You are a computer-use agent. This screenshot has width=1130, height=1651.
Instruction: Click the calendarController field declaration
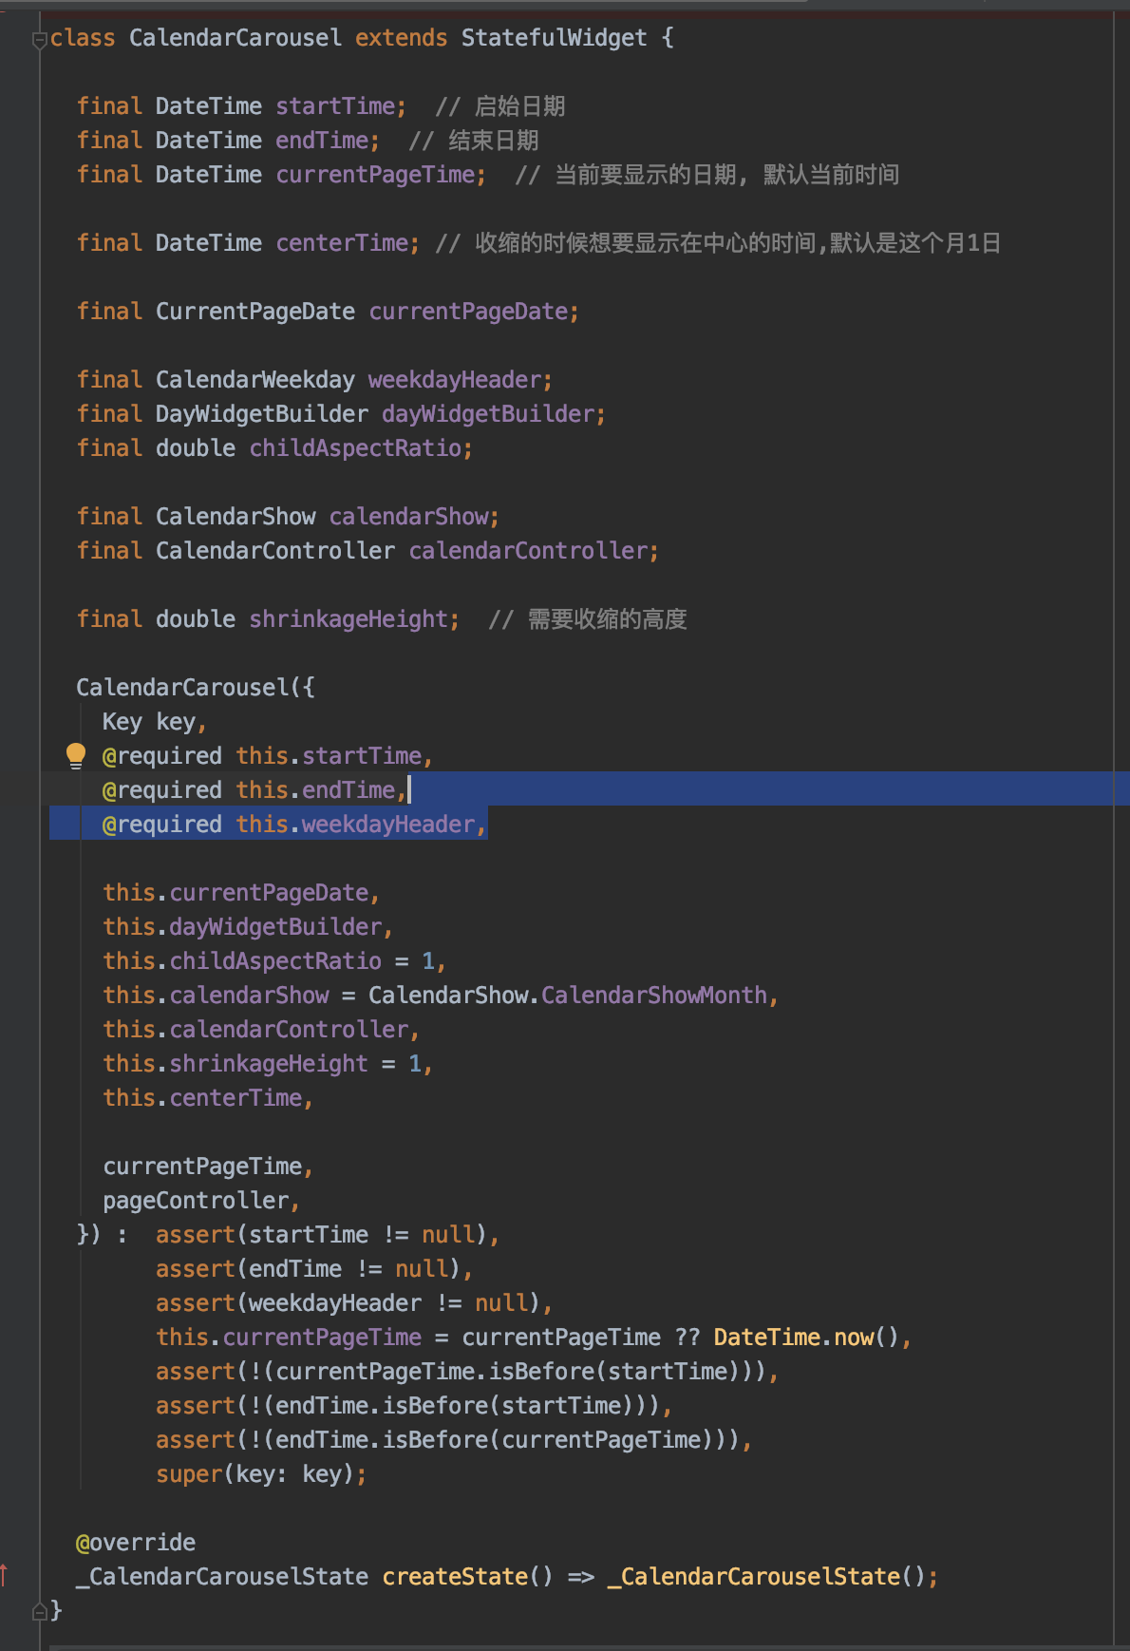tap(367, 551)
